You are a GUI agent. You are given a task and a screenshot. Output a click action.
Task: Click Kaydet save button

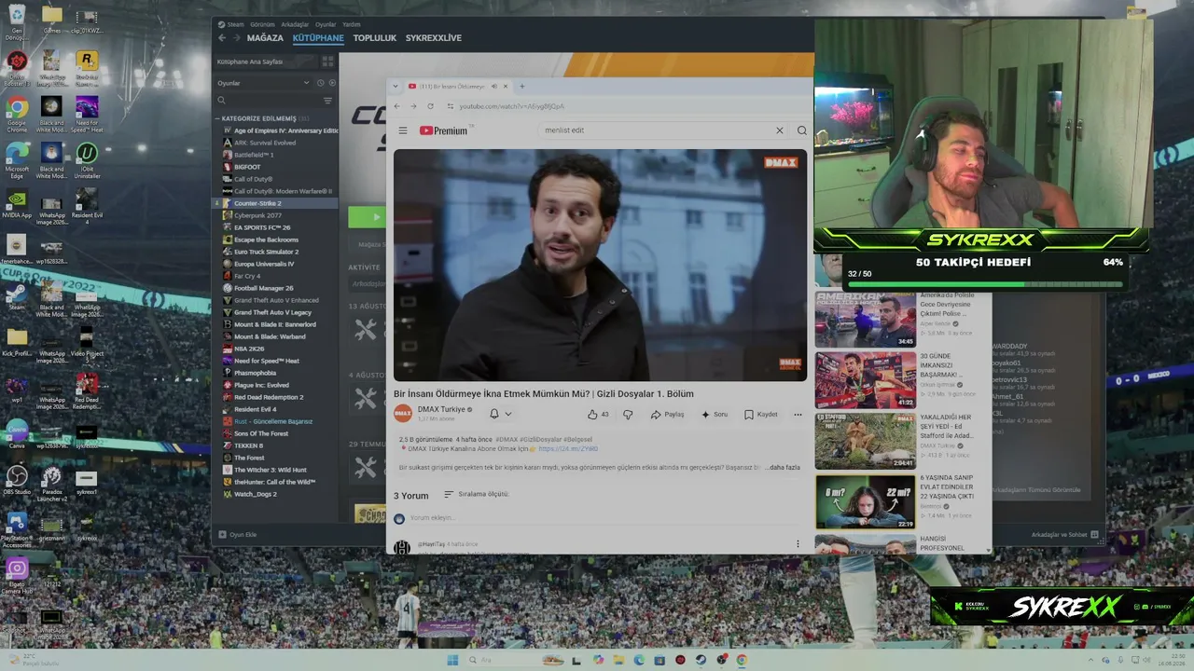pyautogui.click(x=761, y=415)
